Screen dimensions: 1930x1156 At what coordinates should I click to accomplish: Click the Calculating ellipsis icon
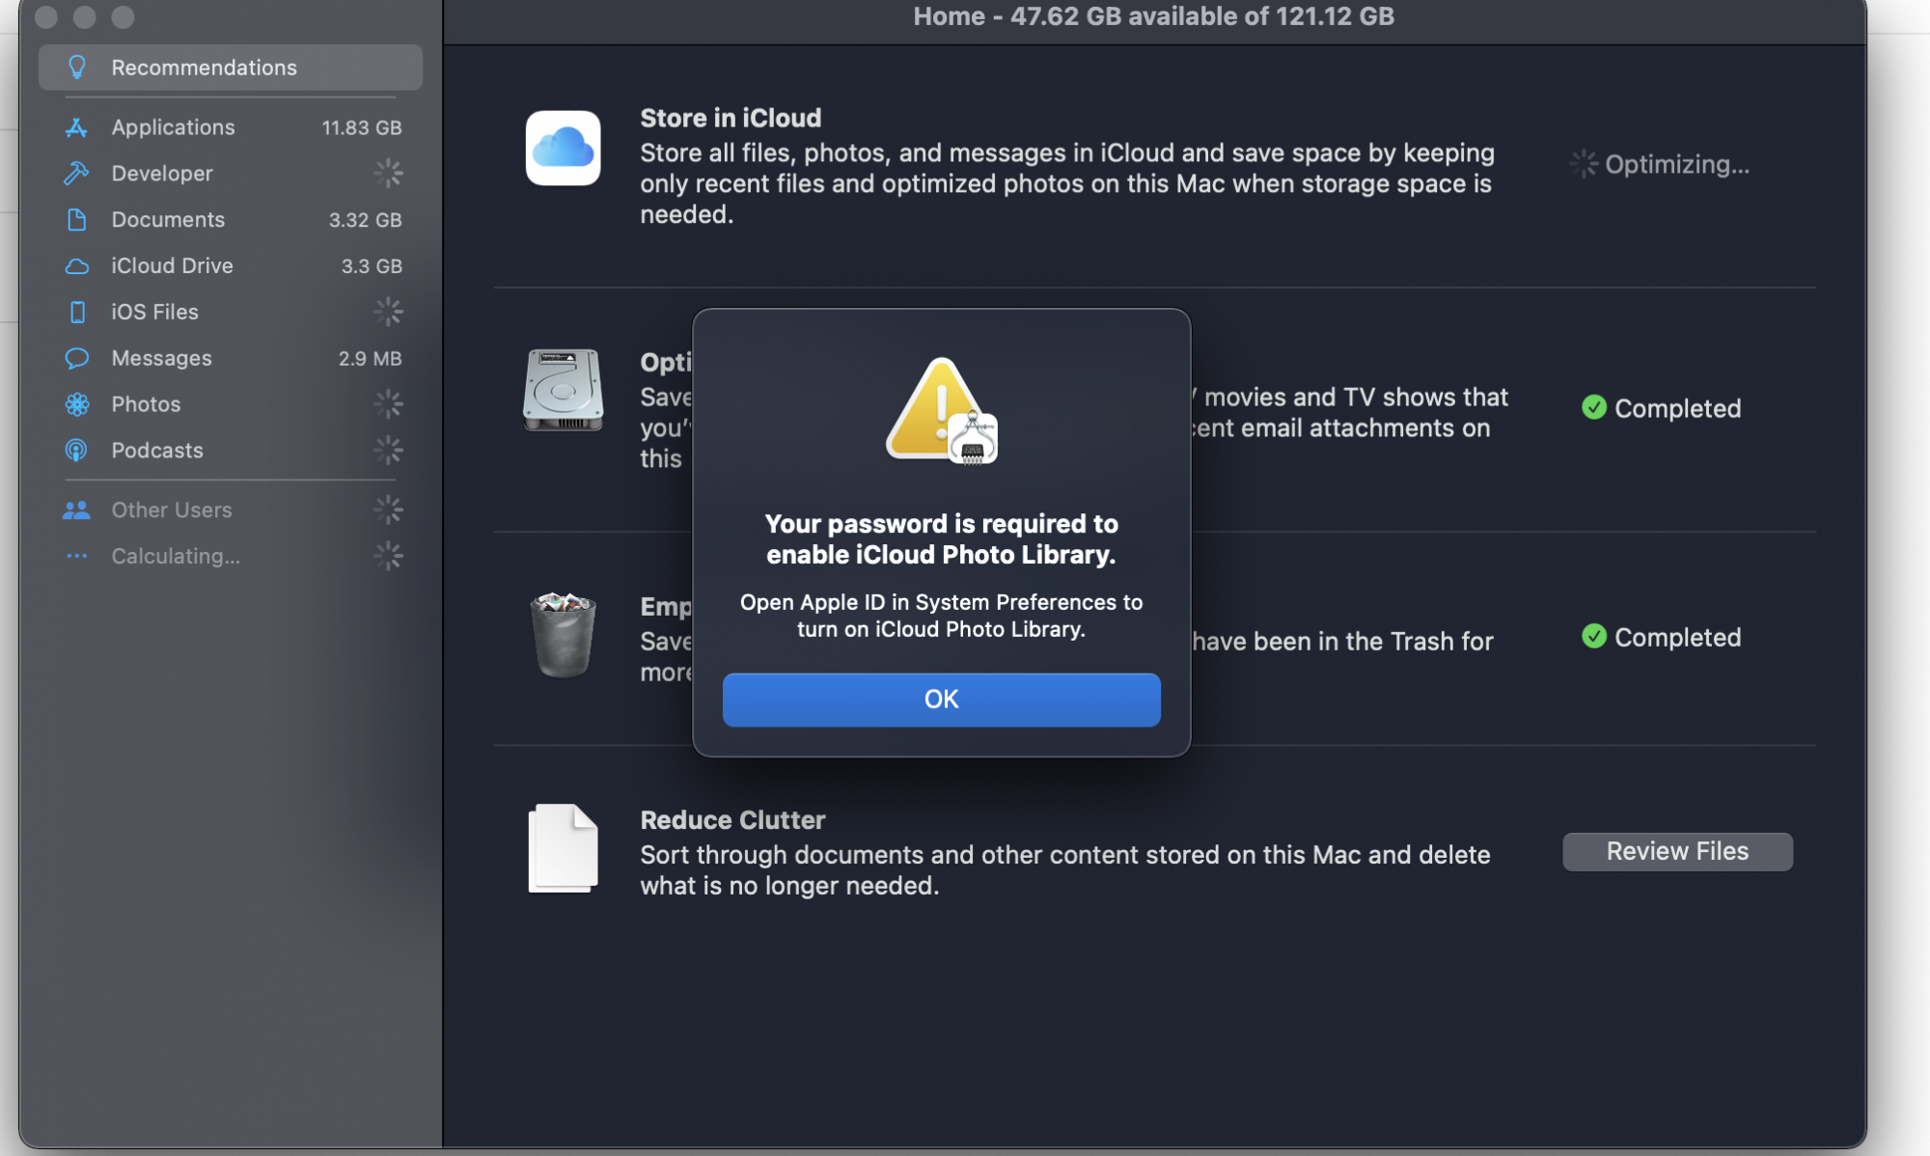pos(76,556)
